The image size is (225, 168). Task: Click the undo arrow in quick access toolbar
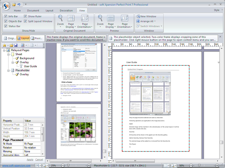(x=19, y=4)
